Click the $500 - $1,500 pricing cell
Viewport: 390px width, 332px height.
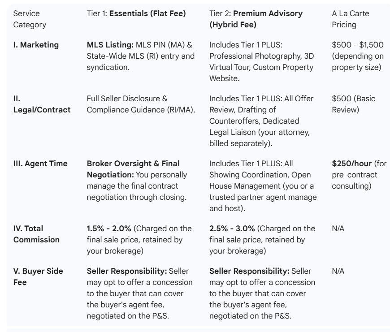click(357, 56)
